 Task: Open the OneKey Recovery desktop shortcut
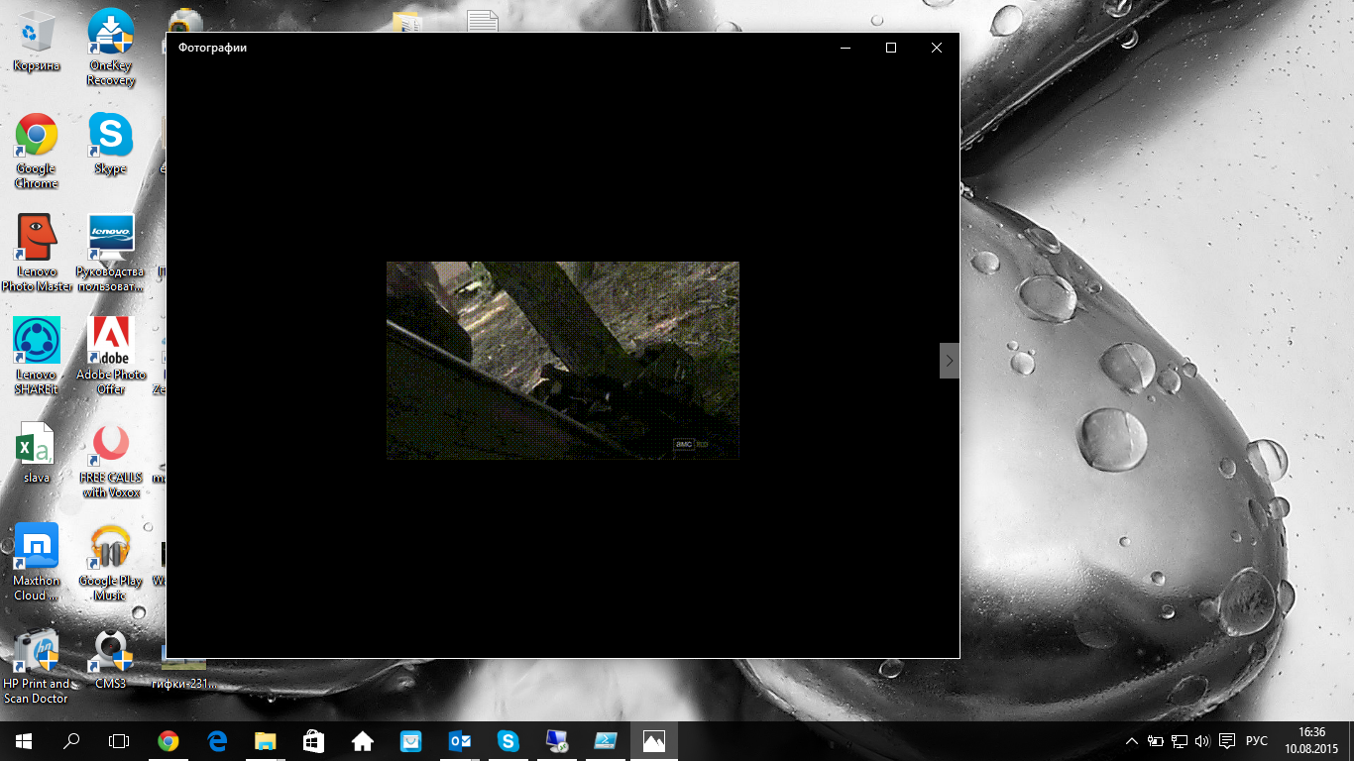tap(111, 47)
